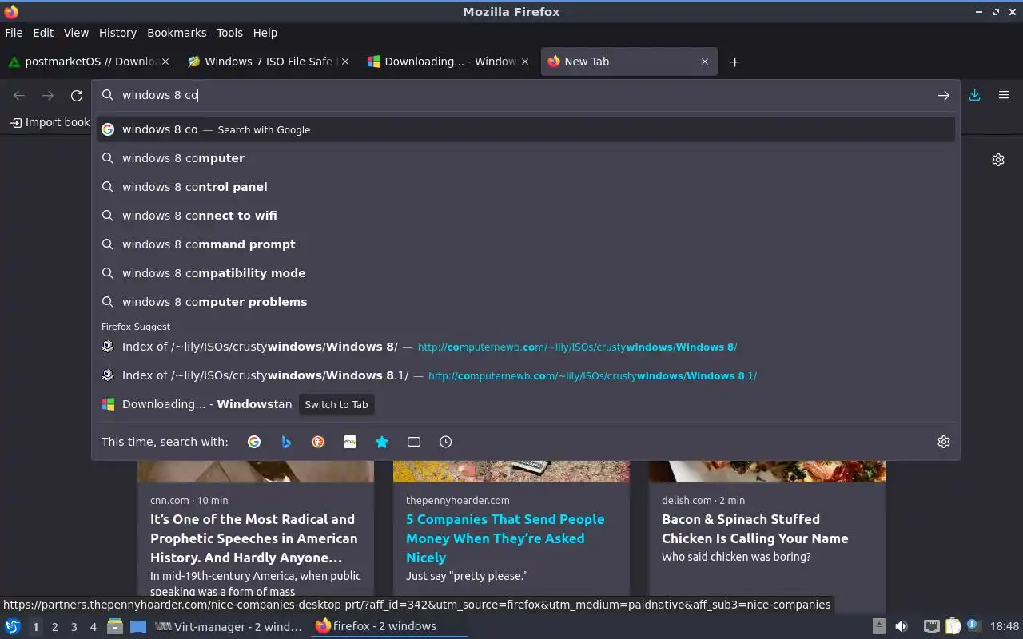Open Bacon & Spinach Stuffed Chicken article
Viewport: 1023px width, 639px height.
pos(754,529)
